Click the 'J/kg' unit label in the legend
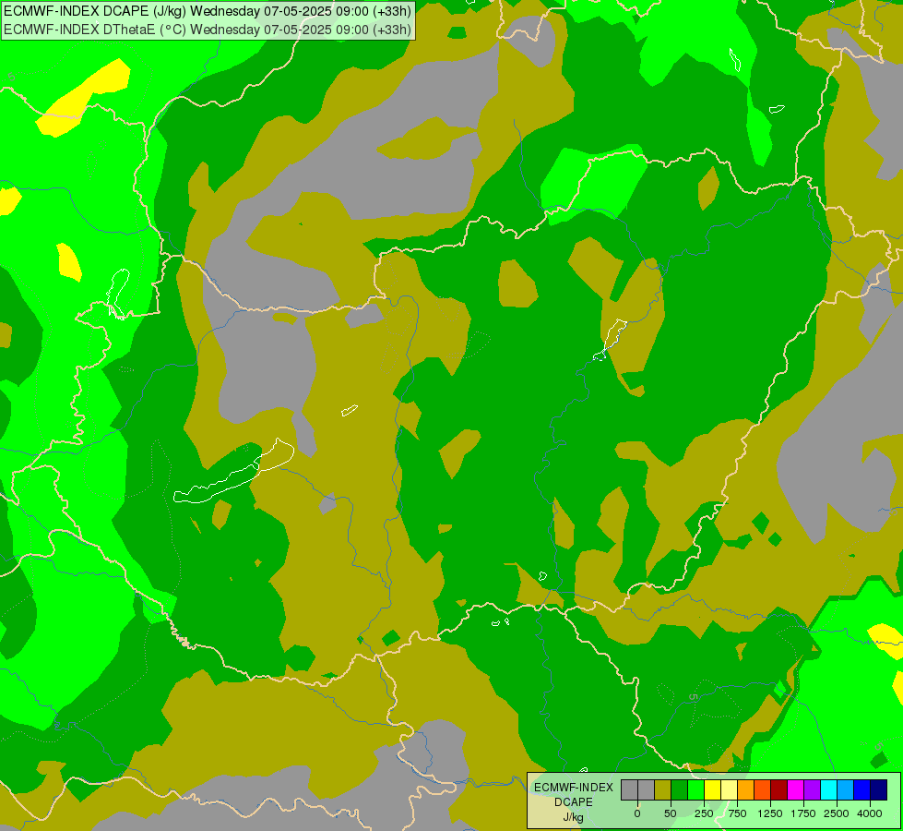Screen dimensions: 903x831 (573, 817)
